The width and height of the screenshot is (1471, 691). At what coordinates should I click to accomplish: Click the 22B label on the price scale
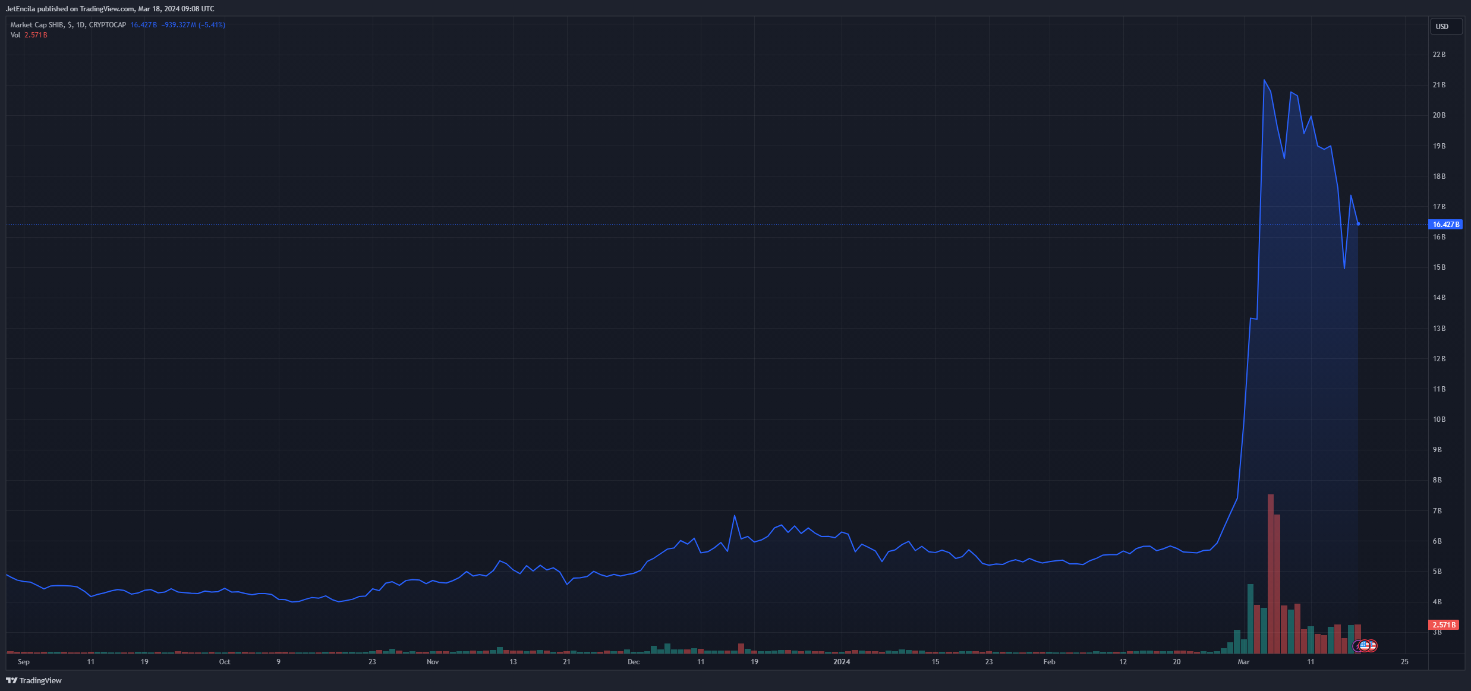[1439, 55]
